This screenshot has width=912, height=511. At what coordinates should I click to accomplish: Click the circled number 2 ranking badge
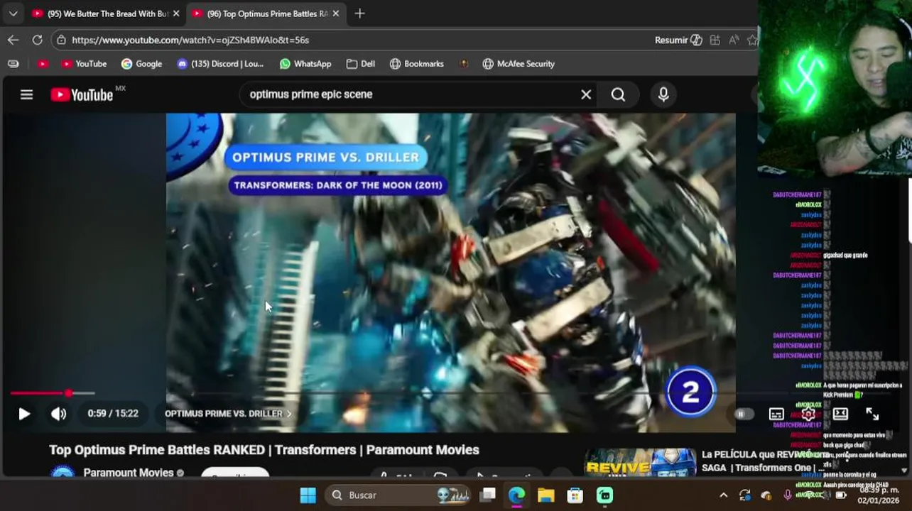(x=690, y=391)
